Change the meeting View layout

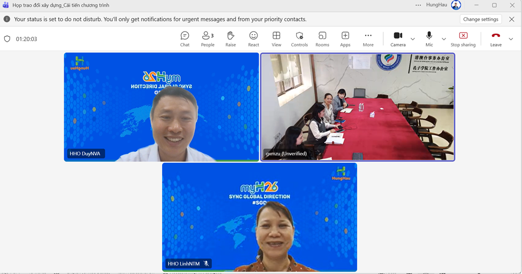click(276, 39)
